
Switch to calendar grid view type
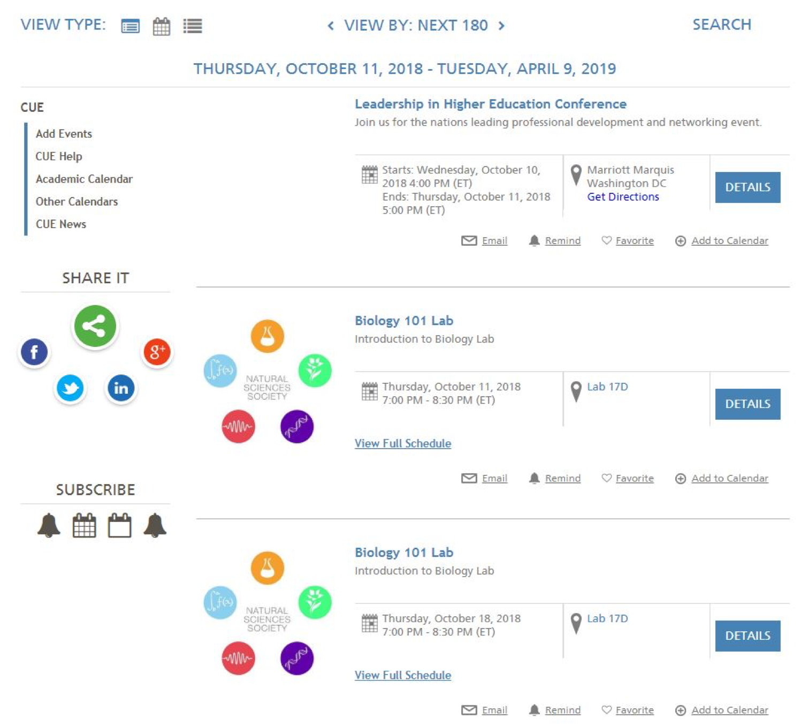coord(161,26)
